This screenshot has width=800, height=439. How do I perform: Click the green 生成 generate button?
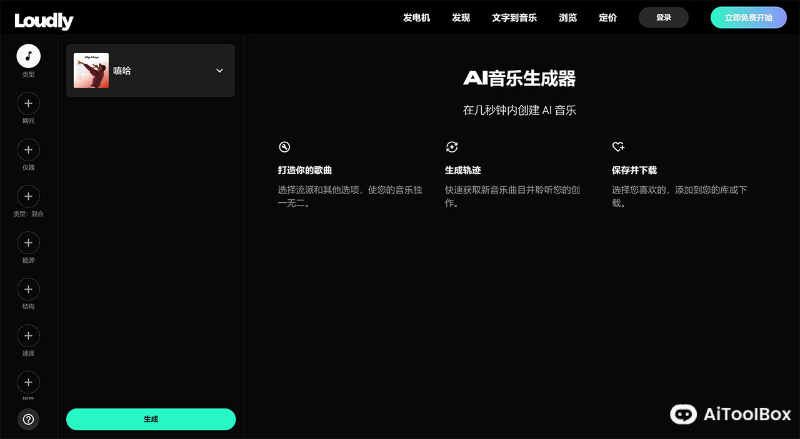[151, 419]
